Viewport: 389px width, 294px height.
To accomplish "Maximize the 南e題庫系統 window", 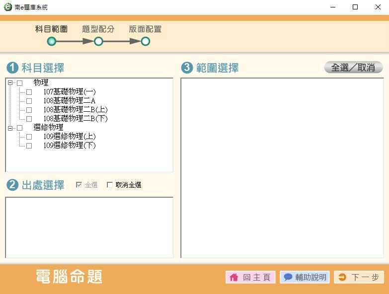I will click(355, 7).
